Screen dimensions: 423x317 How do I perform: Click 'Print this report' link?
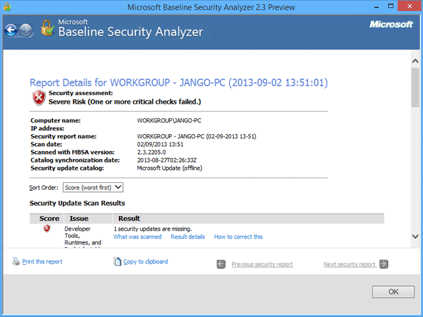click(42, 262)
